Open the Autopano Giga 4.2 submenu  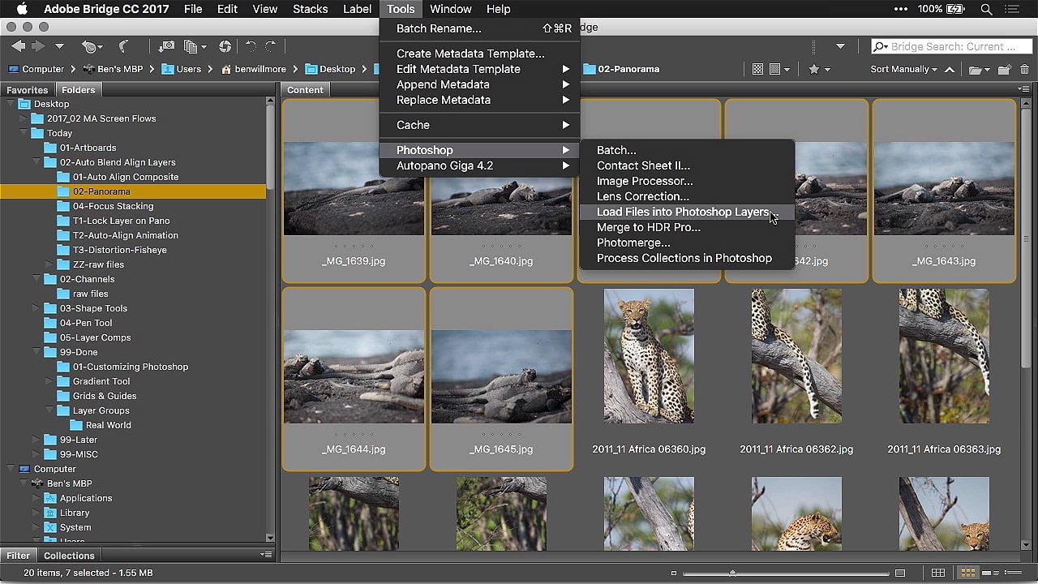coord(479,165)
